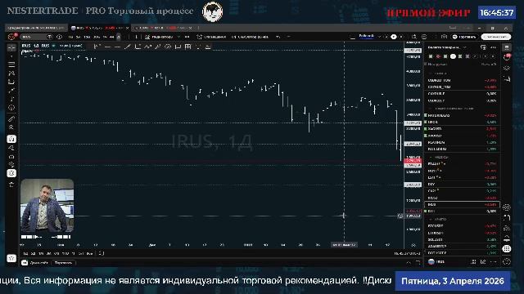The image size is (524, 294).
Task: Show the watchlist panel from right sidebar
Action: (x=507, y=47)
